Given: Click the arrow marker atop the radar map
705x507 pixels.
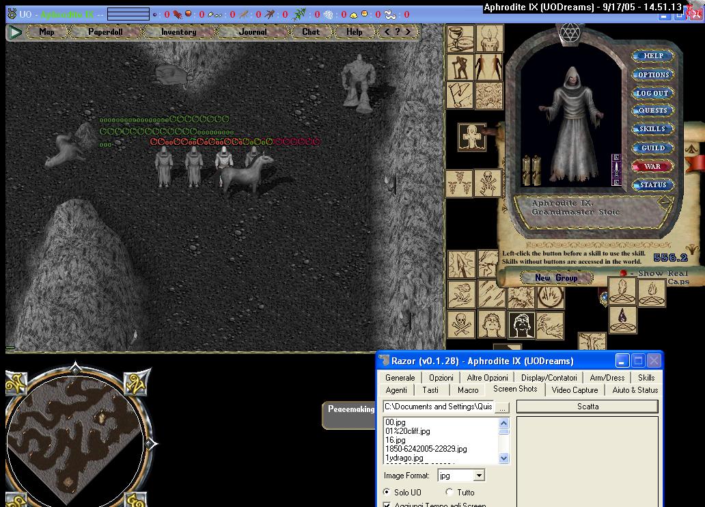Looking at the screenshot, I should 76,368.
